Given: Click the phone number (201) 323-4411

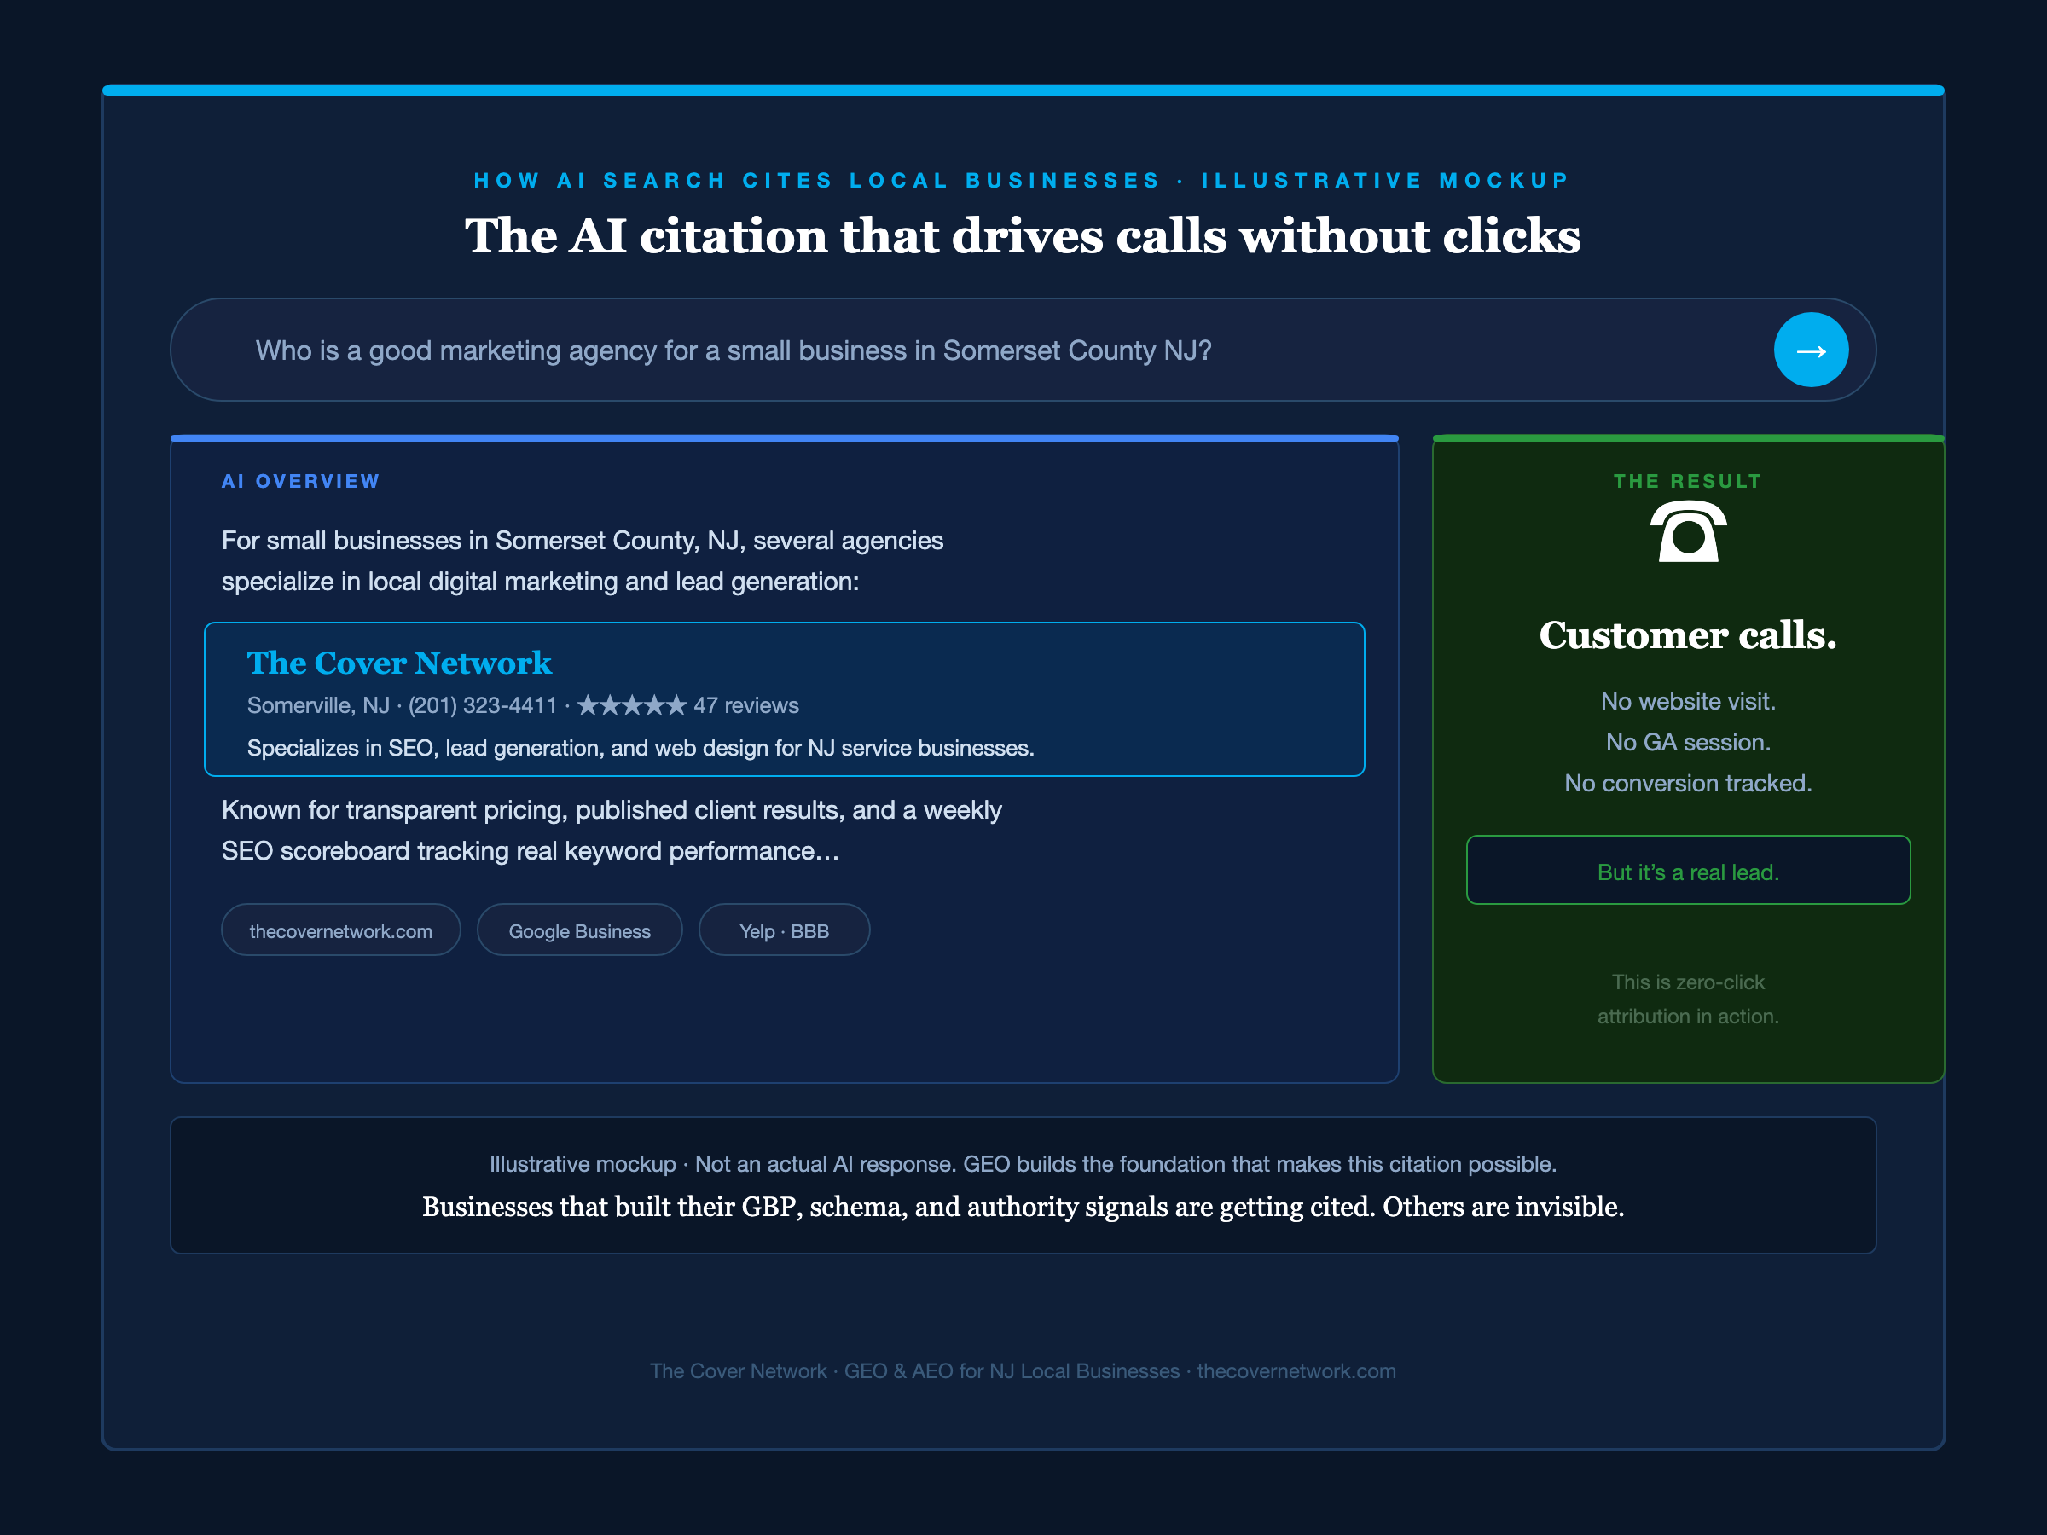Looking at the screenshot, I should pos(483,706).
